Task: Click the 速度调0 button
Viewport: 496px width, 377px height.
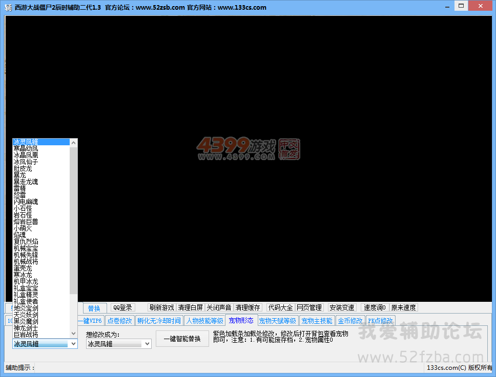Action: coord(375,307)
